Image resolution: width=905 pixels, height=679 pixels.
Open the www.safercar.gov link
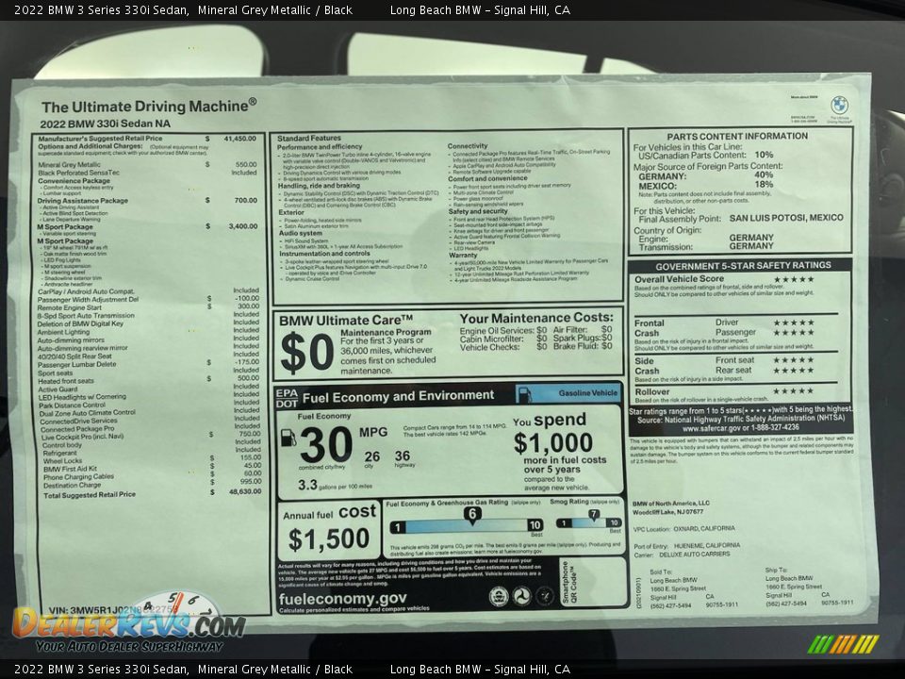(741, 428)
